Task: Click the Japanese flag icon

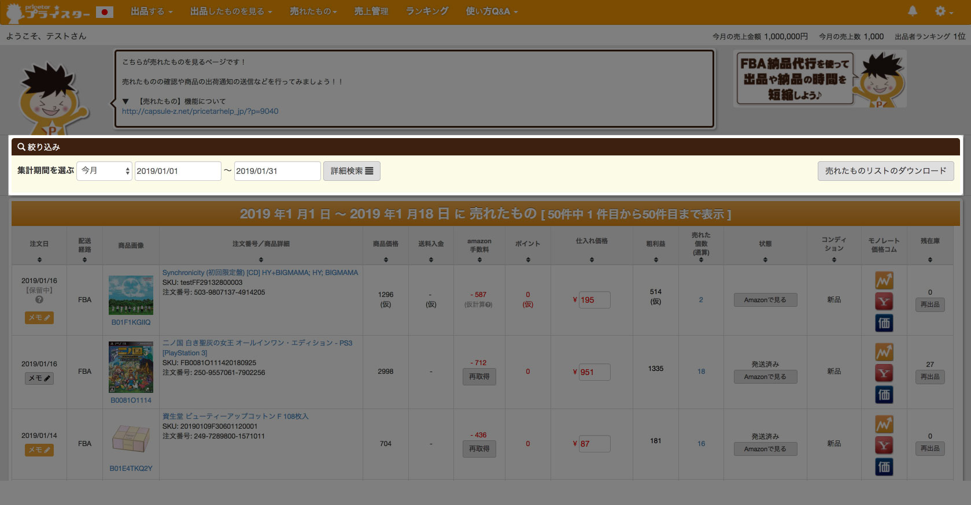Action: pyautogui.click(x=105, y=12)
